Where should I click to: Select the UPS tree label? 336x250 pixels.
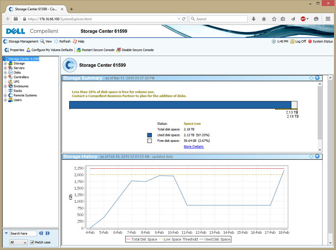pyautogui.click(x=17, y=81)
